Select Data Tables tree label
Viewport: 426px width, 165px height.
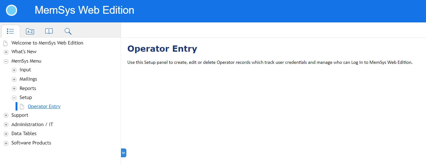(24, 134)
